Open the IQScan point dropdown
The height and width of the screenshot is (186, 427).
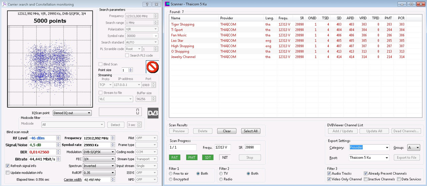[x=72, y=113]
